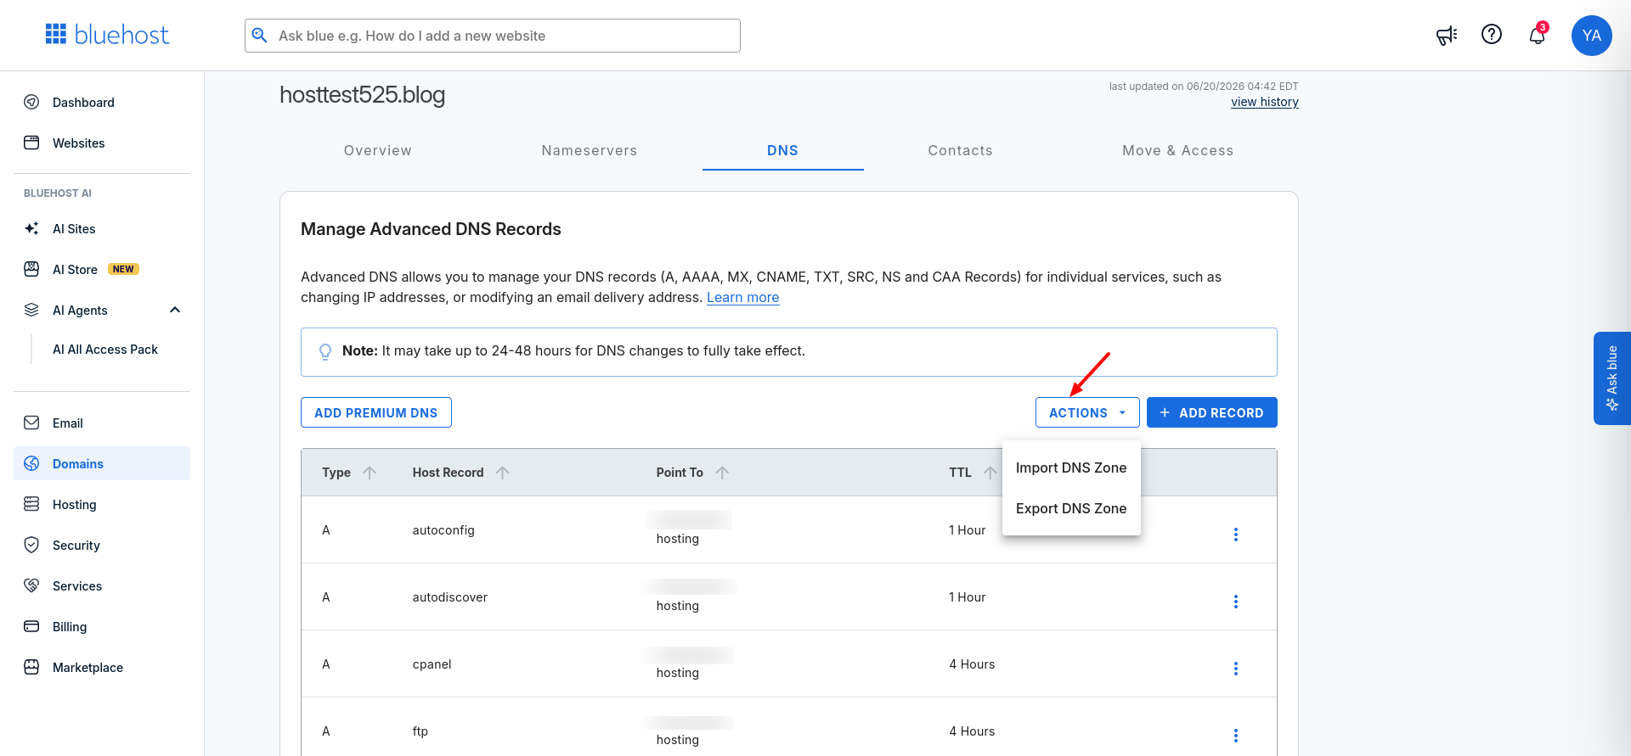Select the DNS tab
The width and height of the screenshot is (1631, 756).
(782, 150)
